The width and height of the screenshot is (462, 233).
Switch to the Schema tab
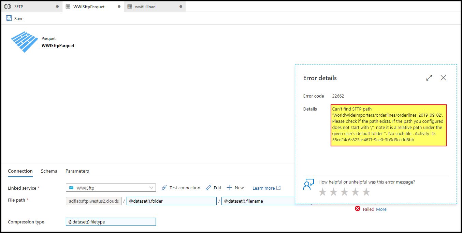point(49,171)
